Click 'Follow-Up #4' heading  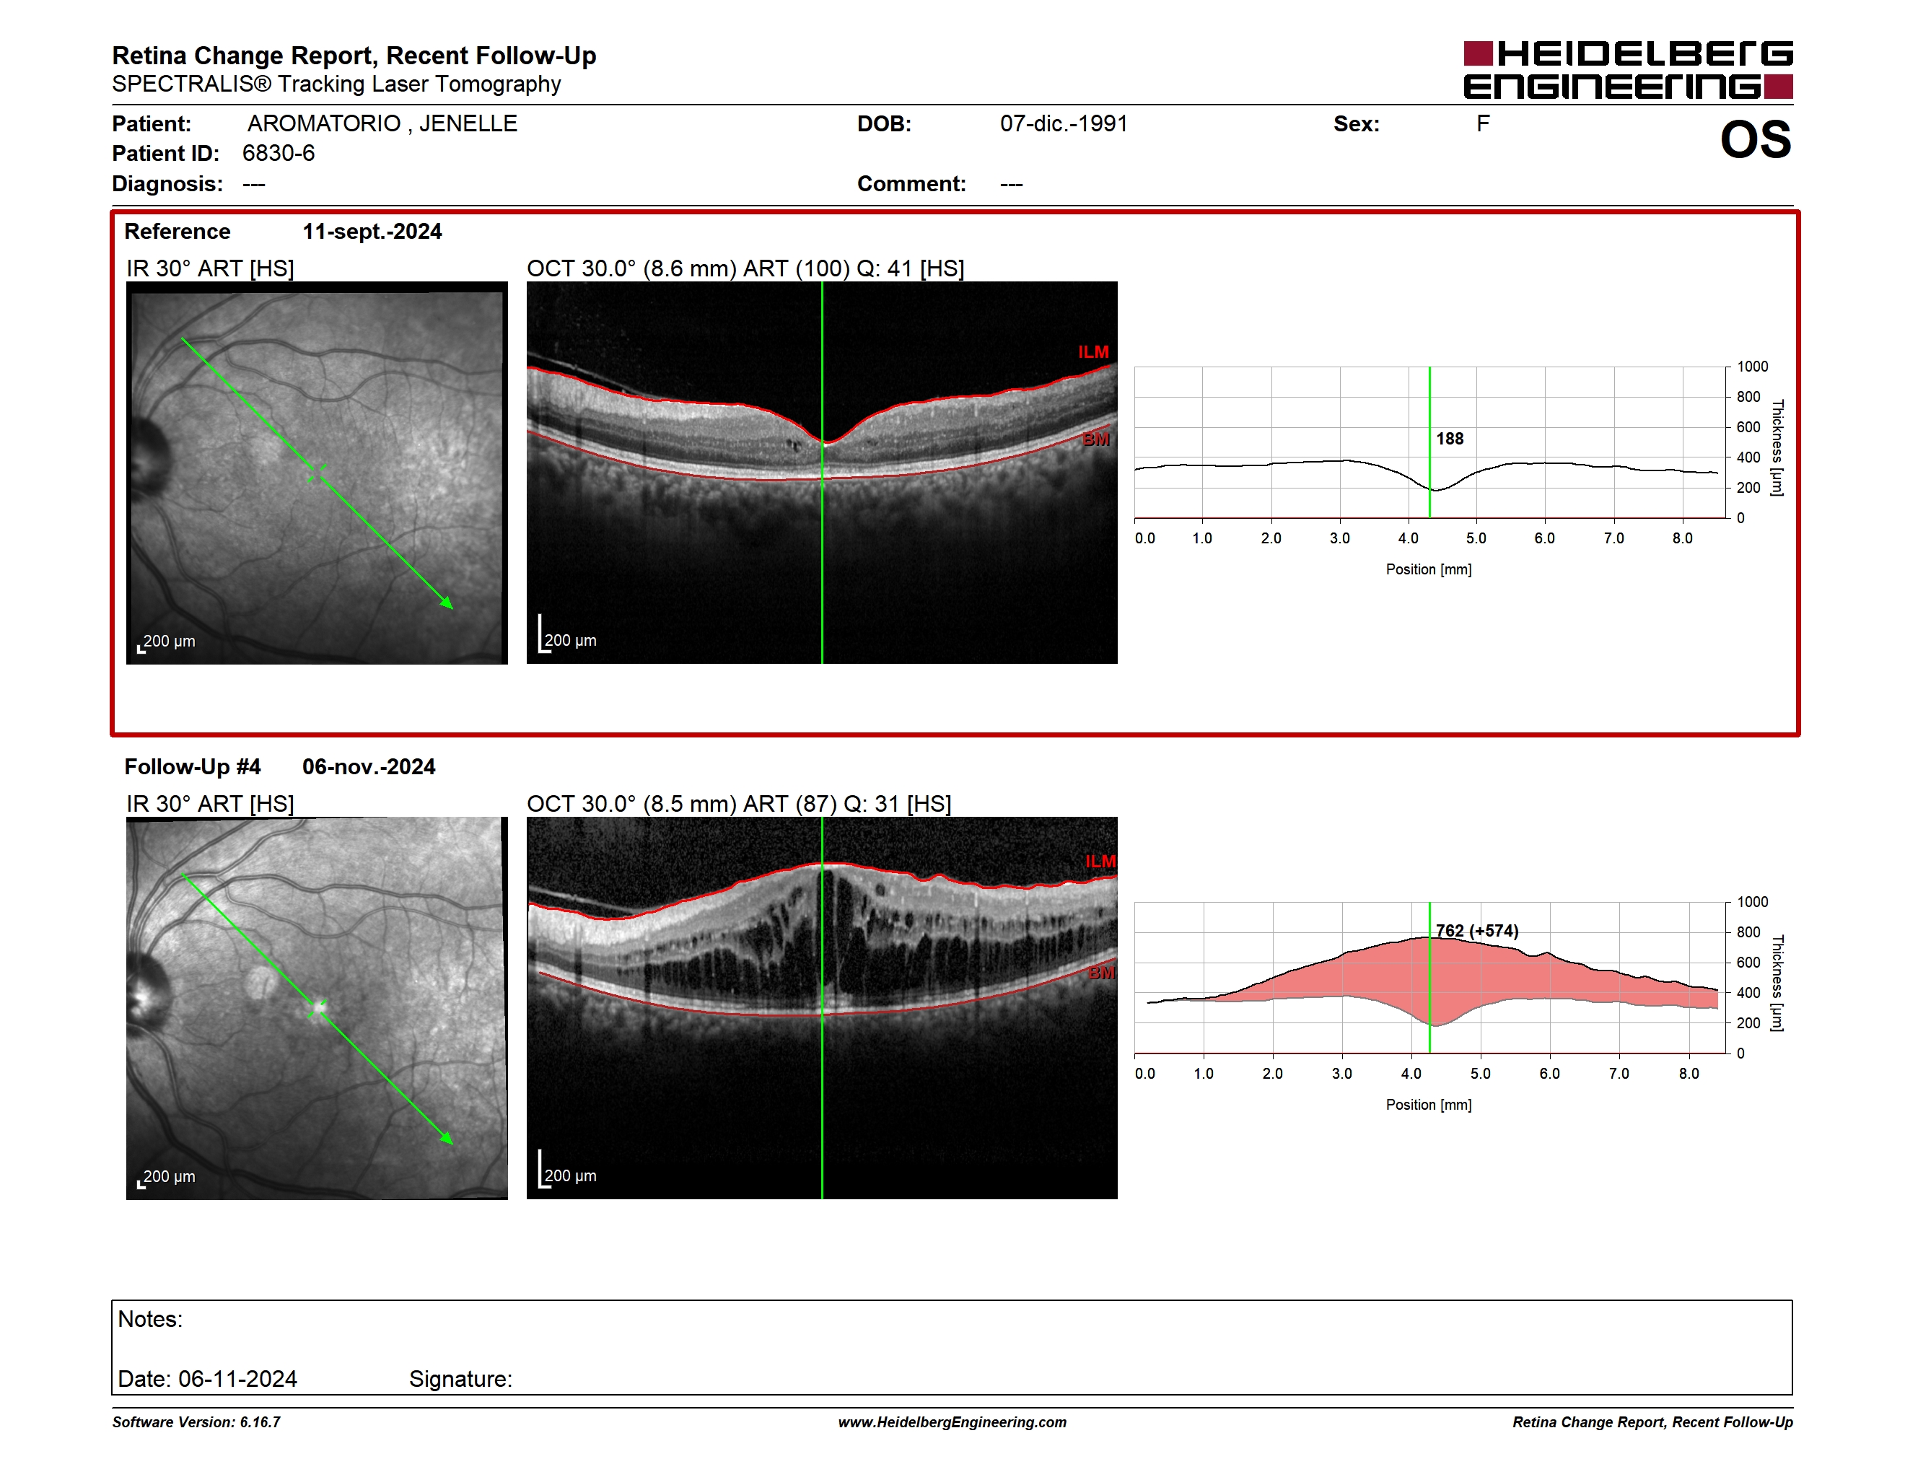pyautogui.click(x=193, y=766)
